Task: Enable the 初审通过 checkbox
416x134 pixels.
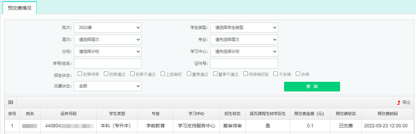Action: pyautogui.click(x=106, y=74)
